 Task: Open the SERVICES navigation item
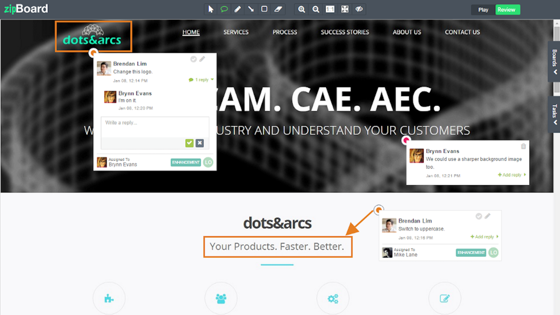click(x=236, y=32)
